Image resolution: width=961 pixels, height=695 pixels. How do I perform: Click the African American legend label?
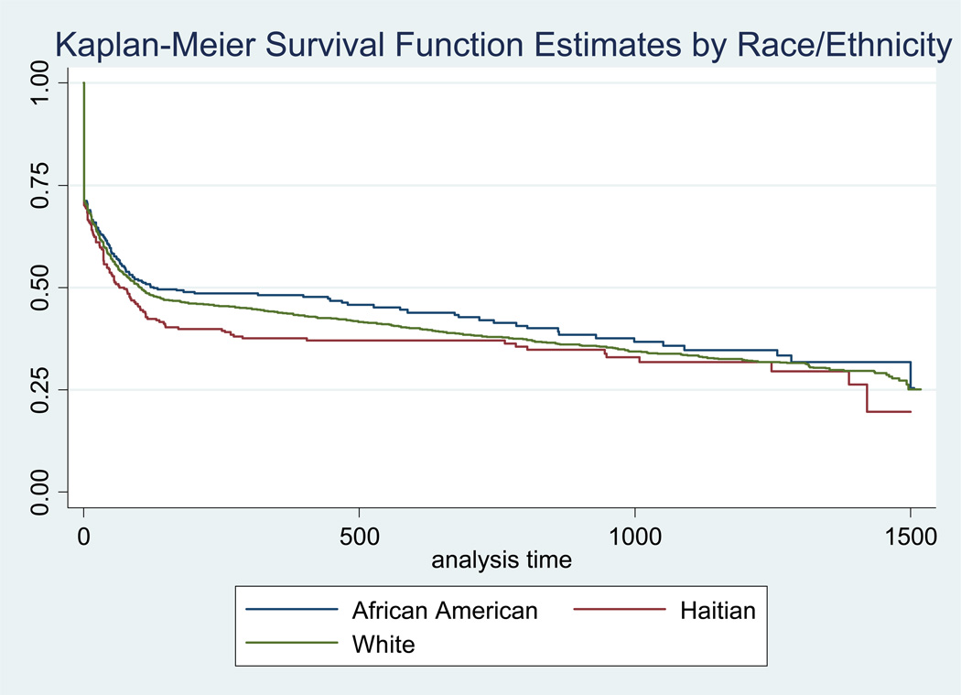point(444,611)
